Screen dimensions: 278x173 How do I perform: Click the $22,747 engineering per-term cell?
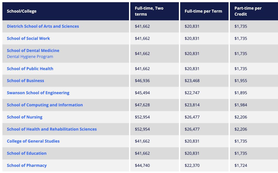(192, 93)
